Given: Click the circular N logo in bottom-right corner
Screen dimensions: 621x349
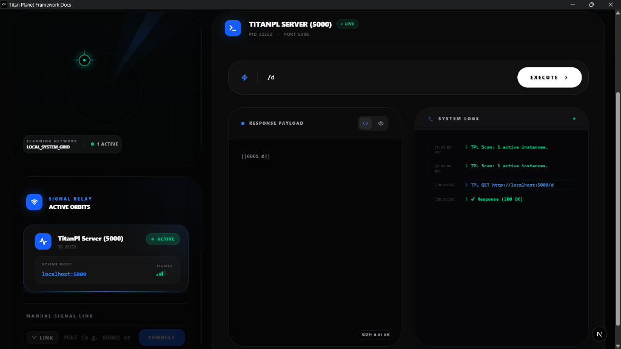Looking at the screenshot, I should pyautogui.click(x=599, y=333).
